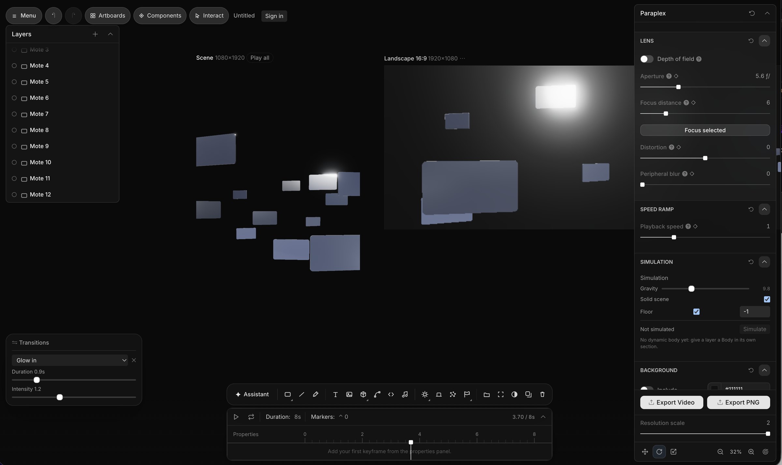Toggle Depth of field switch

[647, 59]
